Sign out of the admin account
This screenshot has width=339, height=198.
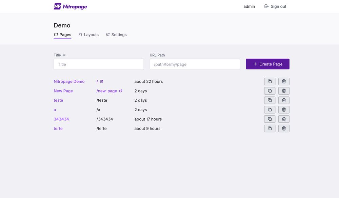[275, 6]
